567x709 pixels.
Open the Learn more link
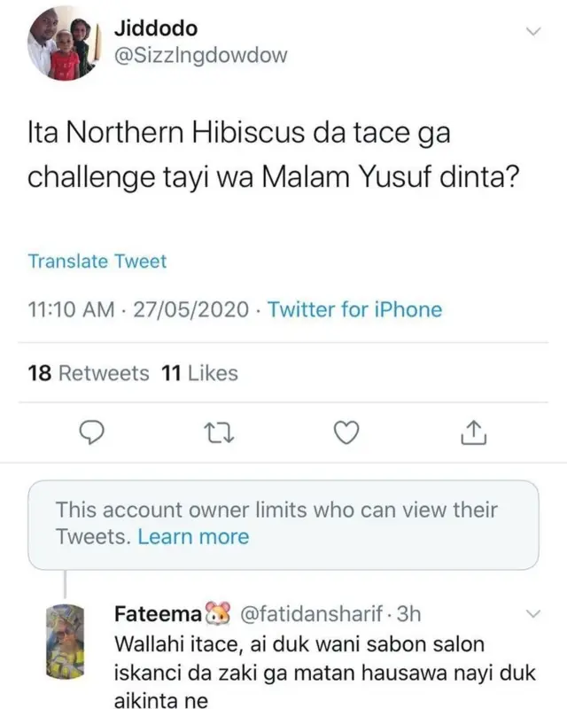tap(193, 536)
